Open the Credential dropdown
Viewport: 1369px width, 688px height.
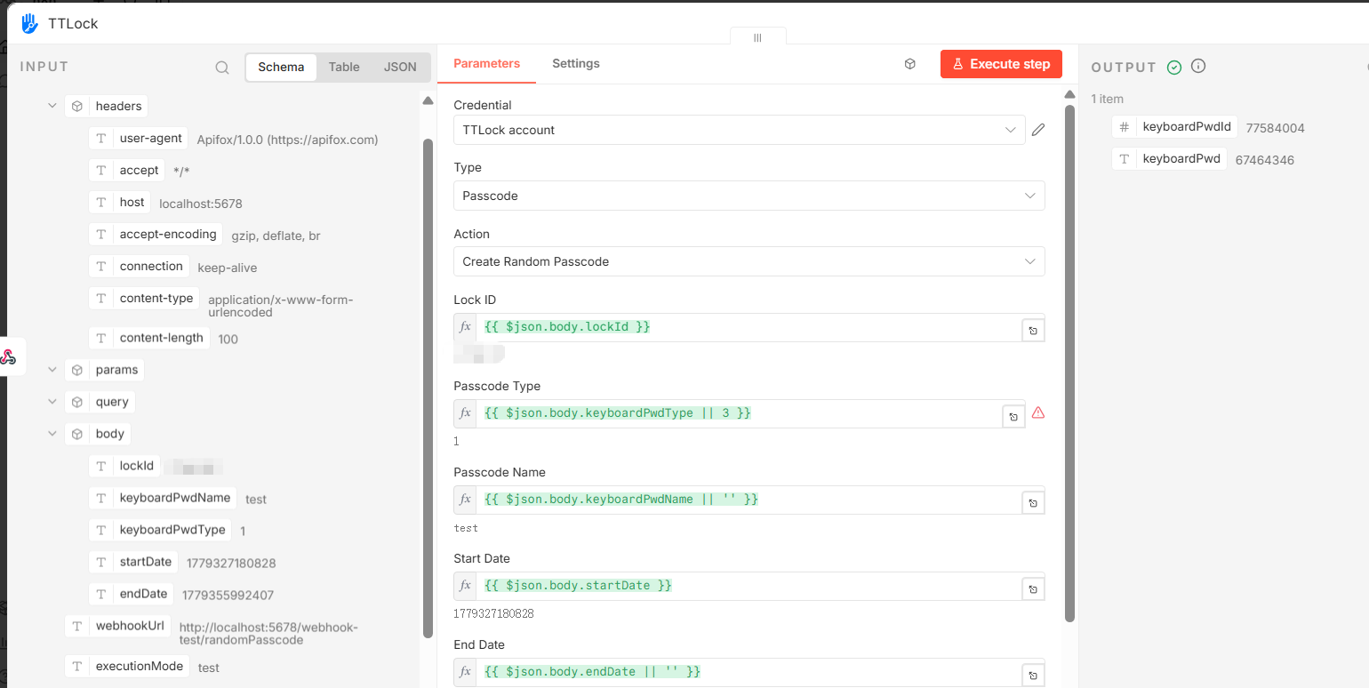(x=739, y=130)
